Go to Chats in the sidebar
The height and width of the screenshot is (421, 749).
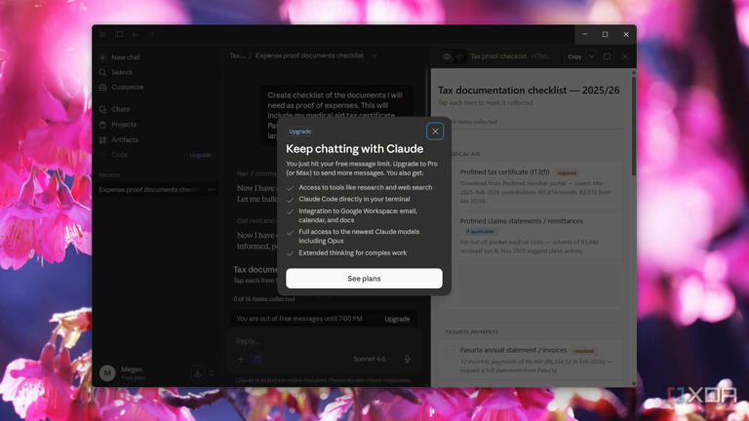[x=120, y=109]
